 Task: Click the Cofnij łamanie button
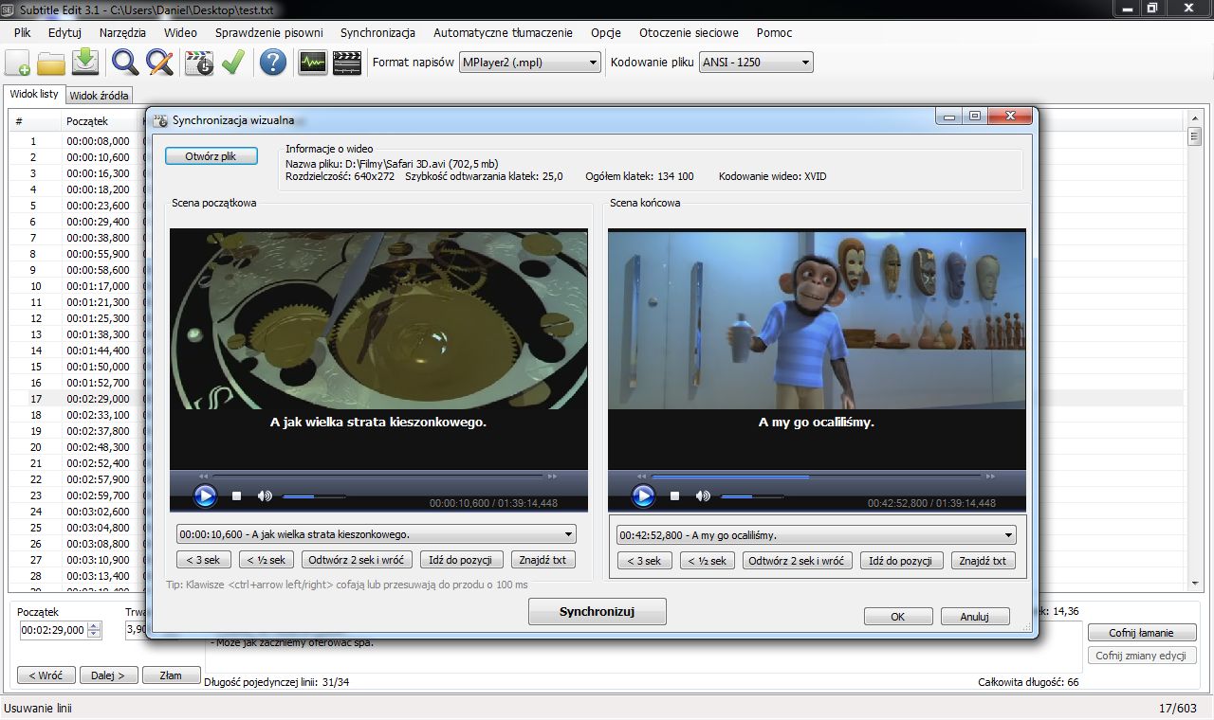coord(1141,633)
